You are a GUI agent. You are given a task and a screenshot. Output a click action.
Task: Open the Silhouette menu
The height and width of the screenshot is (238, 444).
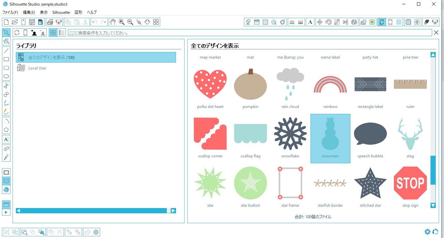click(x=61, y=12)
